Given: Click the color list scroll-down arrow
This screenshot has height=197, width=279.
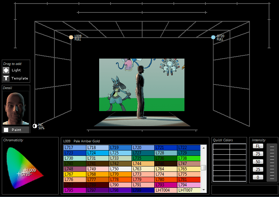Looking at the screenshot, I should click(x=204, y=190).
